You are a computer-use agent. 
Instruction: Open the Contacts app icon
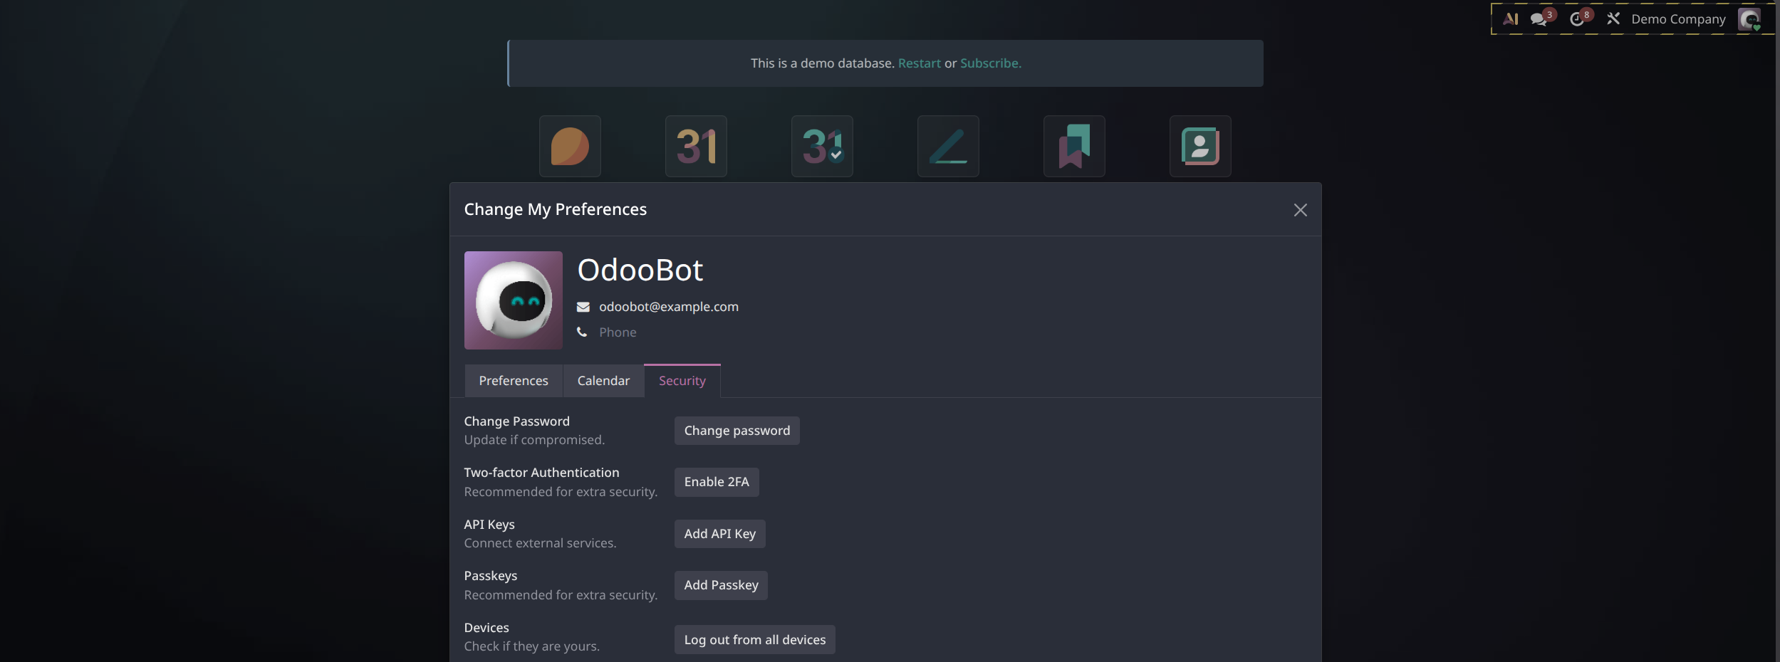tap(1200, 146)
